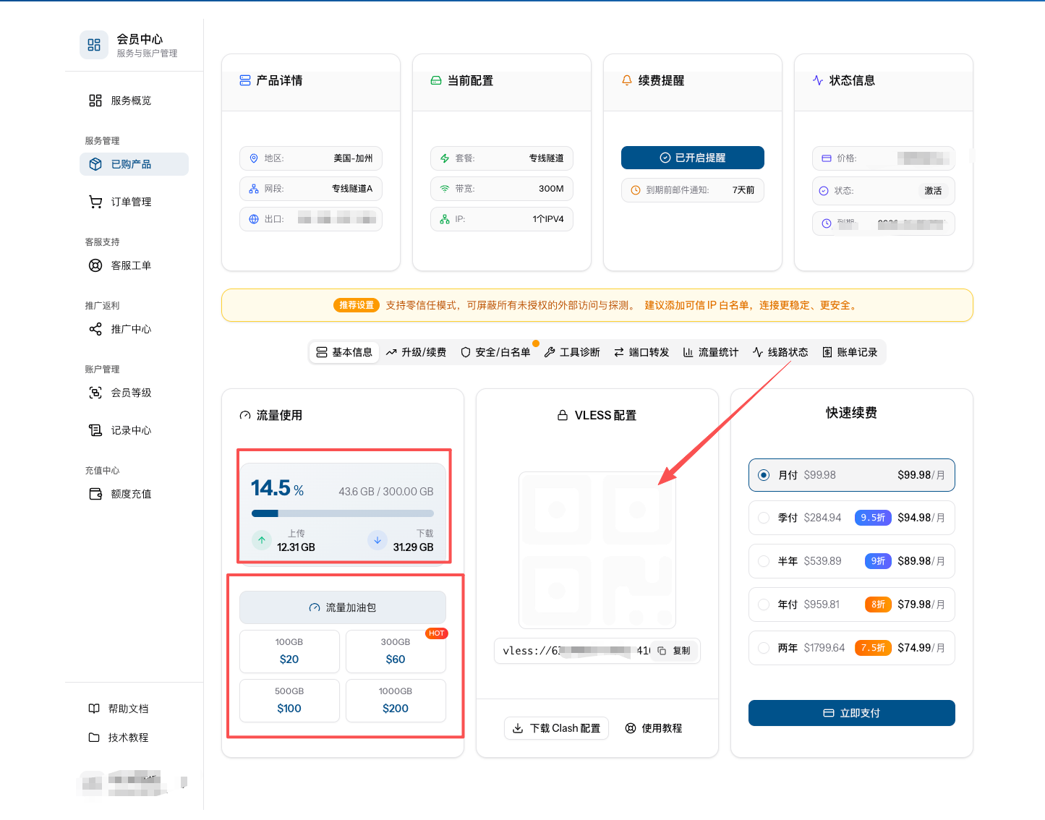This screenshot has width=1045, height=820.
Task: Buy the 300GB $60 traffic pack
Action: pyautogui.click(x=396, y=652)
